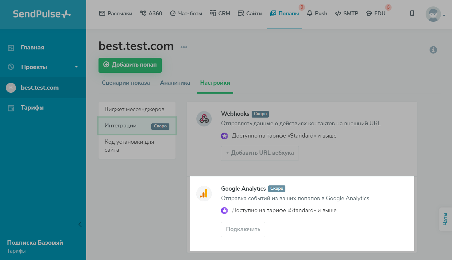Select Виджет мессенджеров settings item
Viewport: 452px width, 260px height.
[134, 109]
